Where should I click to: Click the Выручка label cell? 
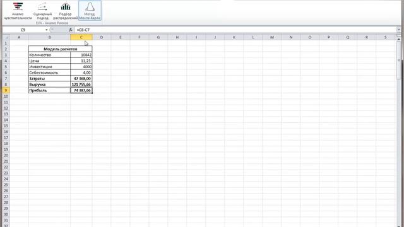[49, 84]
